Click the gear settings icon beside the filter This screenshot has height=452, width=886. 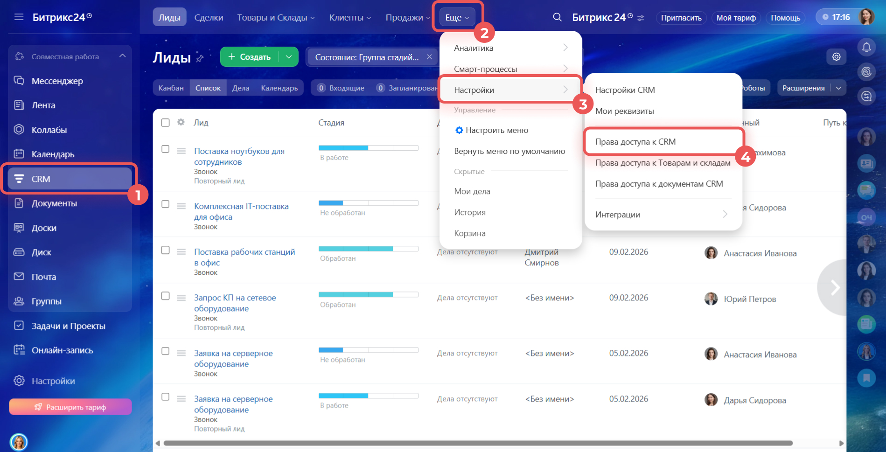click(x=836, y=57)
